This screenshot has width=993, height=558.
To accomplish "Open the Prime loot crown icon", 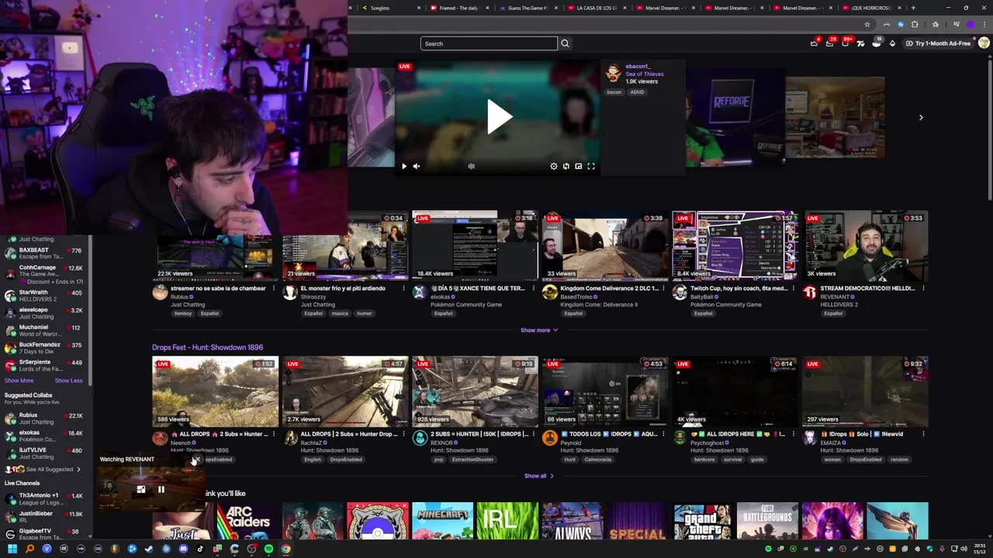I will click(x=814, y=43).
